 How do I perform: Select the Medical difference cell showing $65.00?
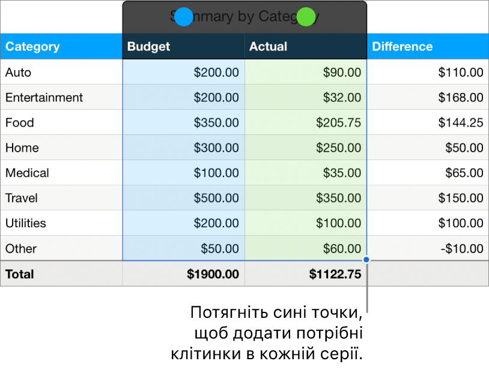pos(465,173)
